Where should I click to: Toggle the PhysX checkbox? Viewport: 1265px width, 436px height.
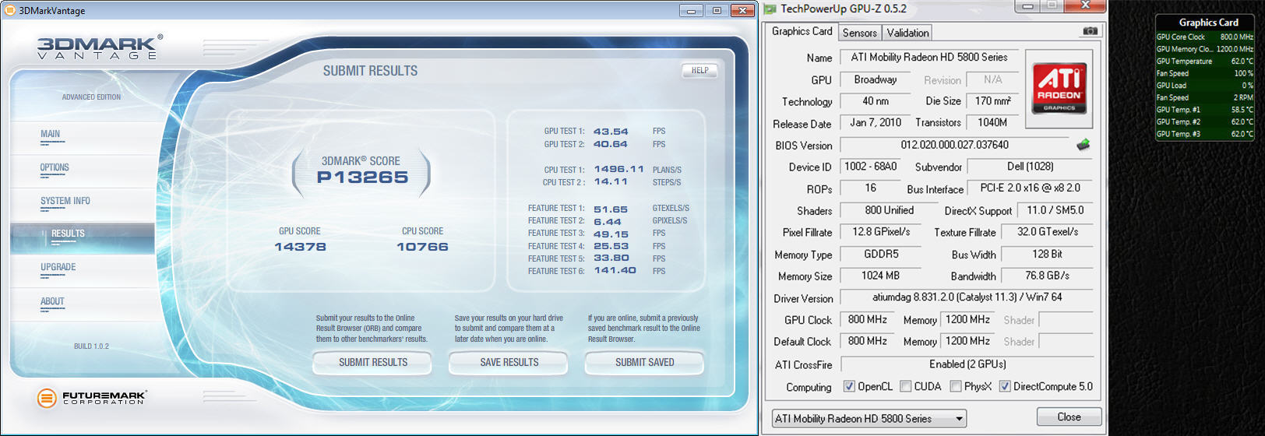point(955,386)
